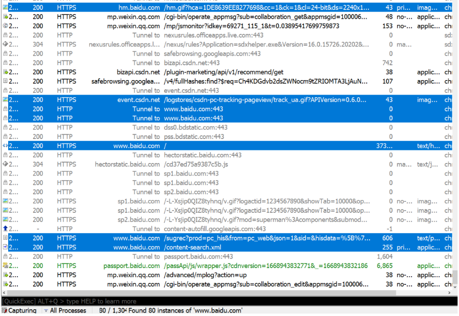This screenshot has width=459, height=316.
Task: Click the image icon on the sp2.baidu.com v.gif row
Action: pos(5,220)
